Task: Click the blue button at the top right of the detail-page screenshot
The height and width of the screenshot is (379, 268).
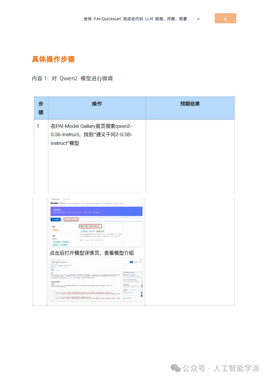Action: [131, 262]
